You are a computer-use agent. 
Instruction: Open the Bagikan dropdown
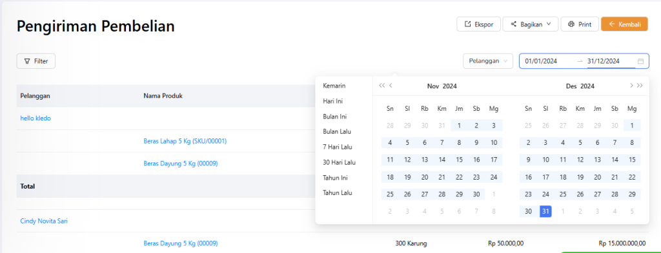(x=531, y=24)
